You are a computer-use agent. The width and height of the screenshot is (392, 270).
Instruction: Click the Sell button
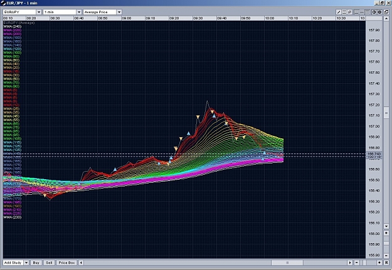[49, 262]
